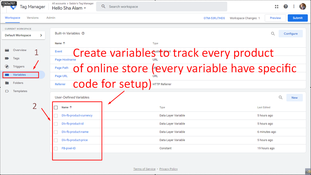
Task: Open the FB-pixel-ID variable
Action: 69,148
